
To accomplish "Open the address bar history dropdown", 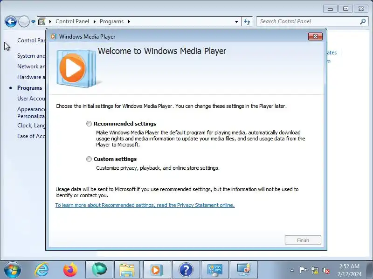I will 236,21.
